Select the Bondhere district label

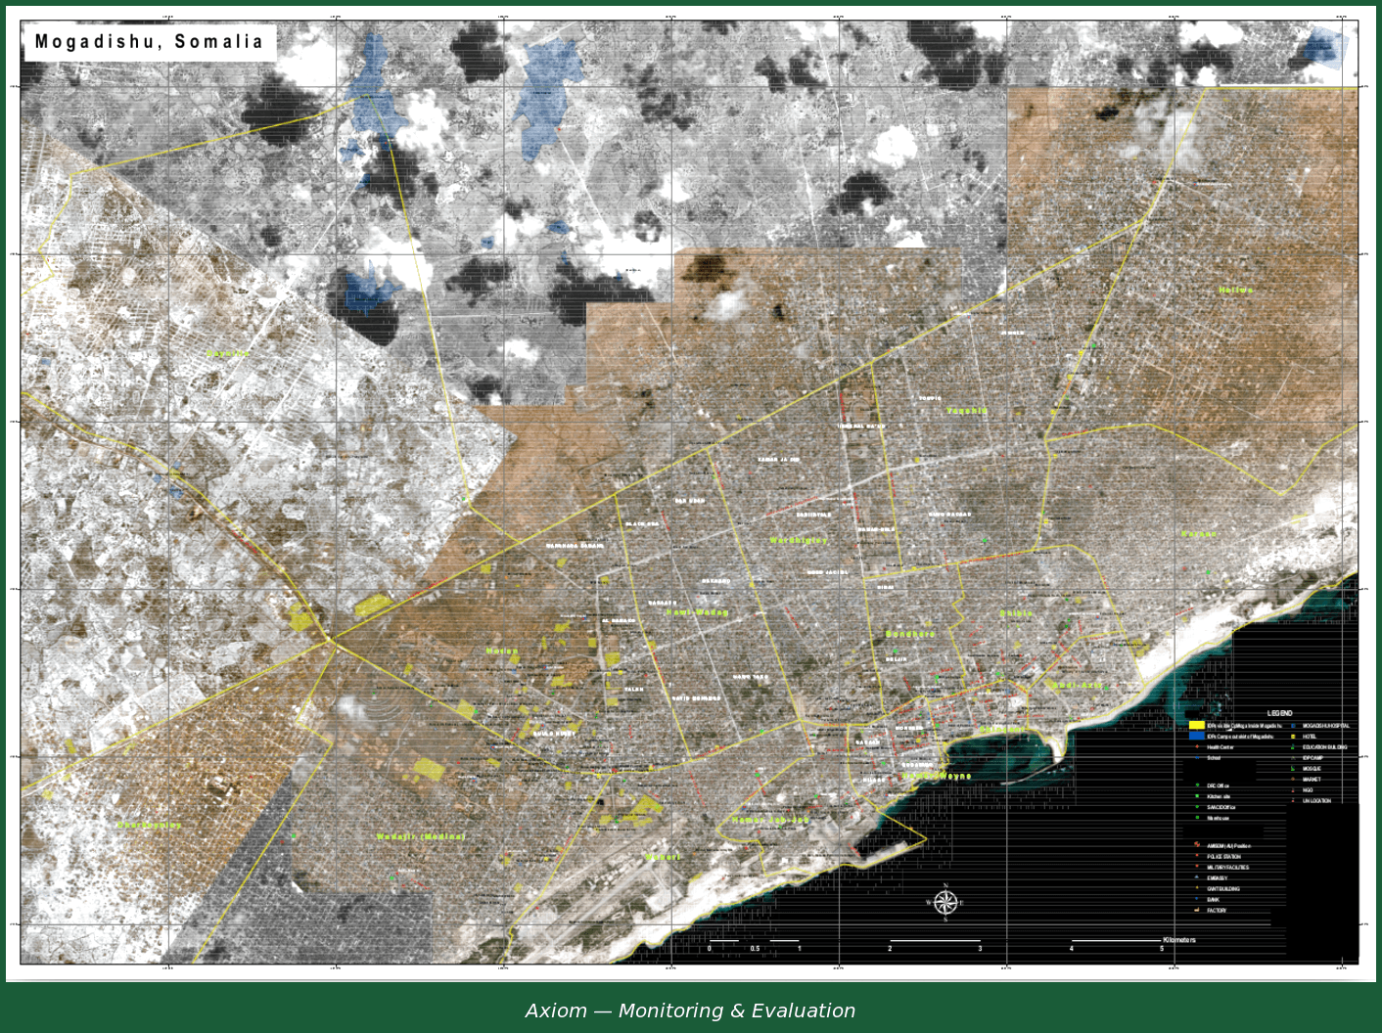[x=910, y=634]
